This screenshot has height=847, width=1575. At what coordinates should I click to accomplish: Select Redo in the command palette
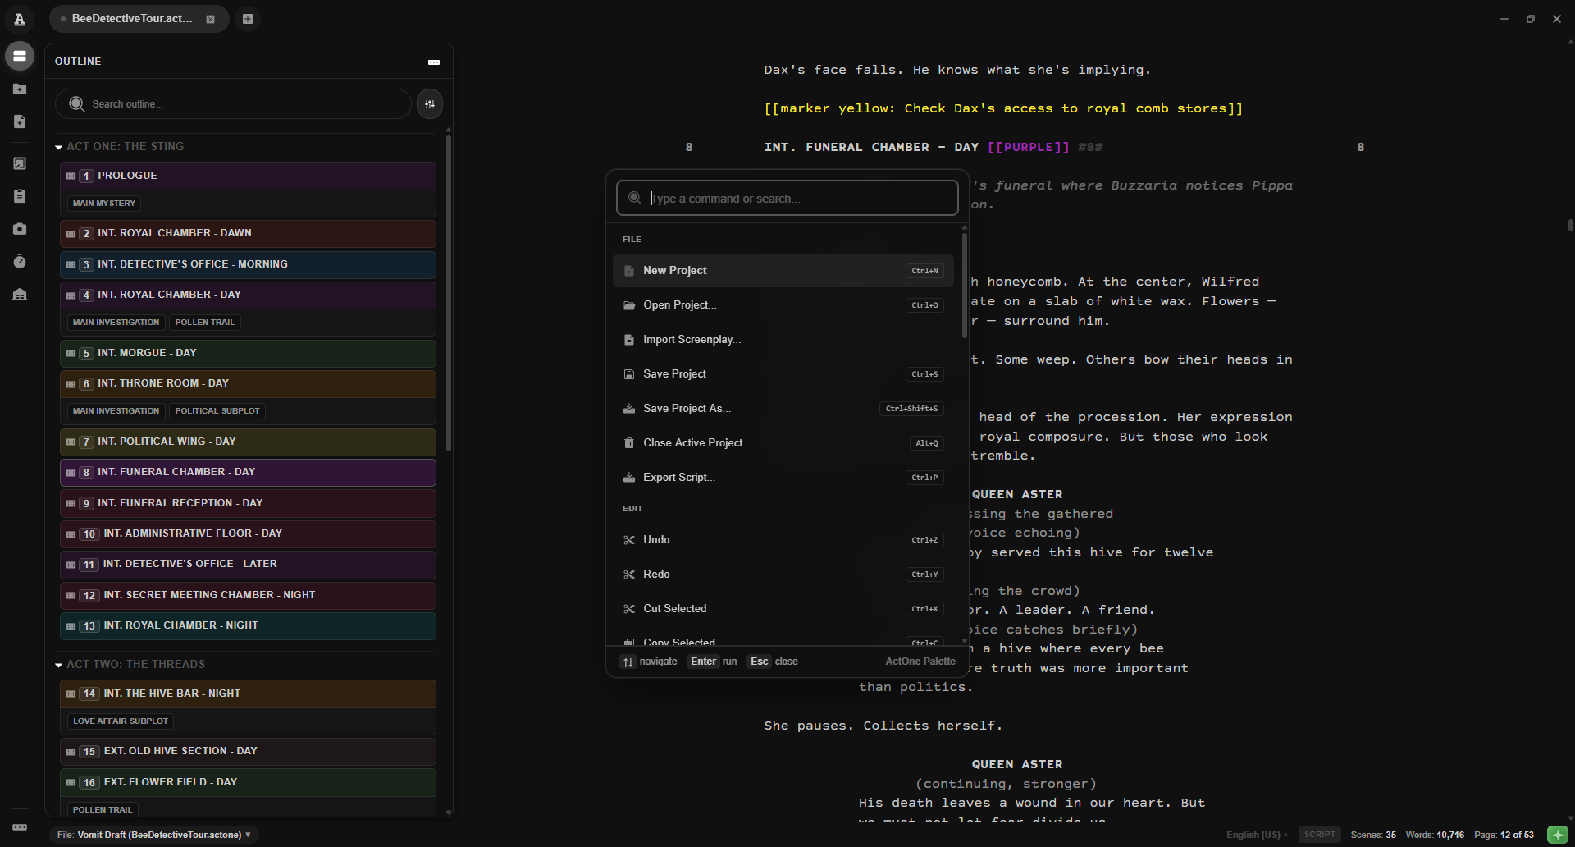point(783,575)
